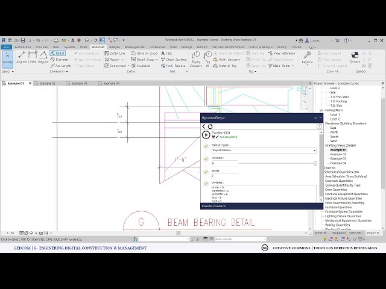
Task: Switch to the SOFiSTiK Reinforcement tab
Action: [229, 47]
